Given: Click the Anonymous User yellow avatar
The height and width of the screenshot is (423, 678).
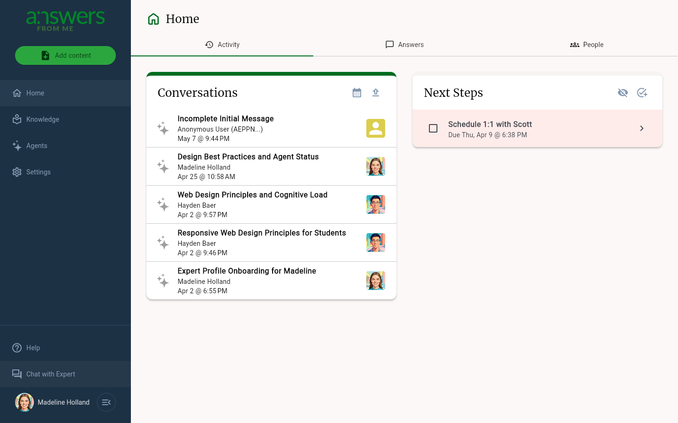Looking at the screenshot, I should click(x=376, y=128).
